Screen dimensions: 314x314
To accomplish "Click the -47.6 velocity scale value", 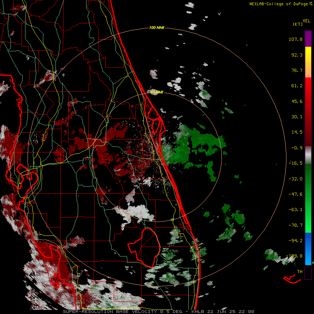I will [296, 194].
